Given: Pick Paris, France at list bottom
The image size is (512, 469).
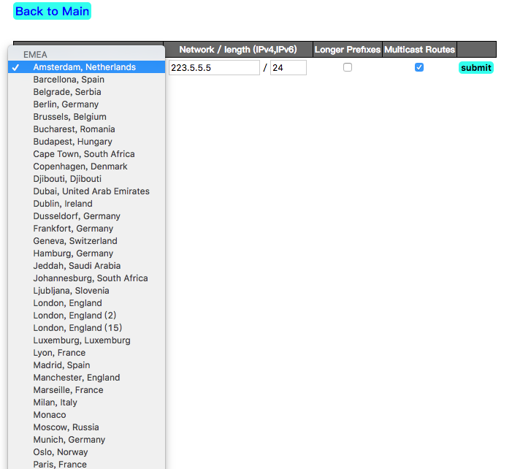Looking at the screenshot, I should pos(60,464).
